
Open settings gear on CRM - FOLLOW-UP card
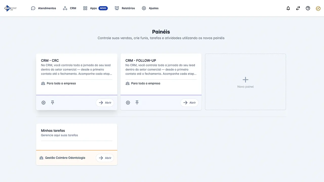tap(128, 103)
